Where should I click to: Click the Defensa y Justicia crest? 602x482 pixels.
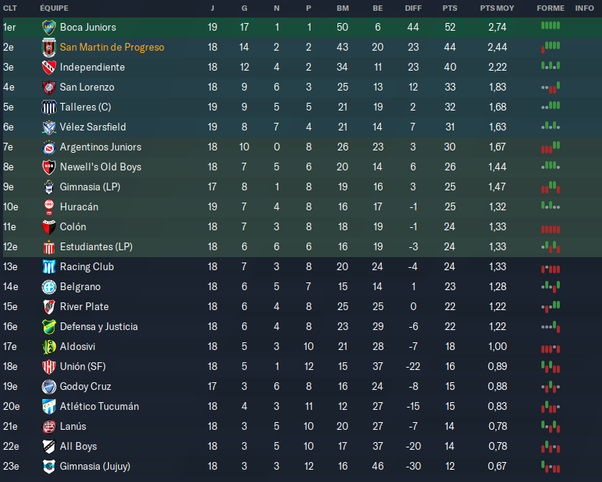[x=48, y=327]
